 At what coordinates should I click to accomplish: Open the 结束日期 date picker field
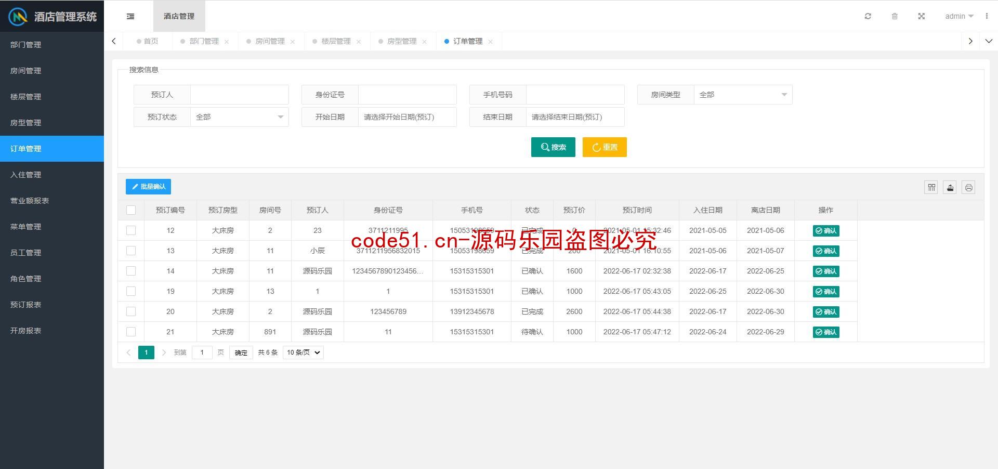tap(575, 117)
